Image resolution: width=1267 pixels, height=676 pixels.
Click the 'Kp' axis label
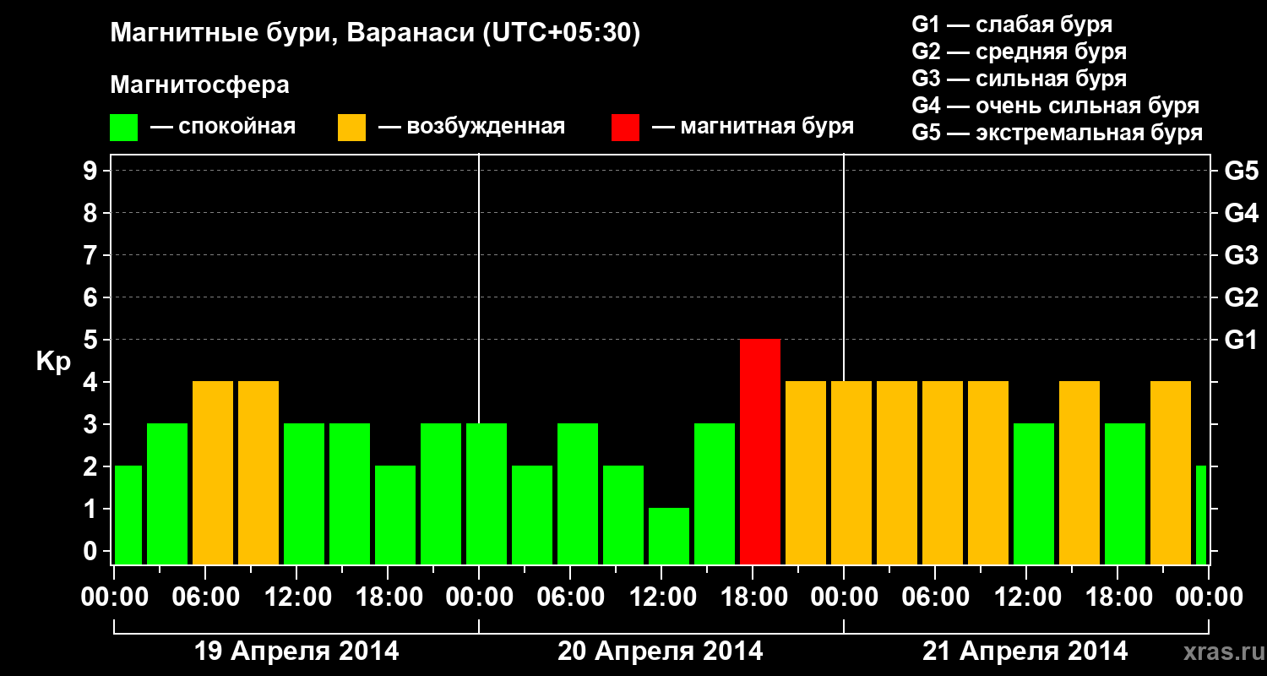[x=53, y=362]
